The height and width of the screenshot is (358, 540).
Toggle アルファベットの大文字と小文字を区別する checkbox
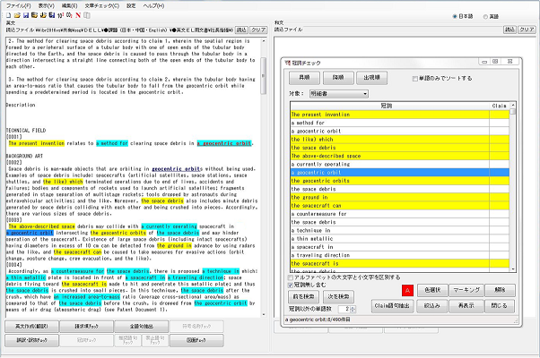[291, 277]
